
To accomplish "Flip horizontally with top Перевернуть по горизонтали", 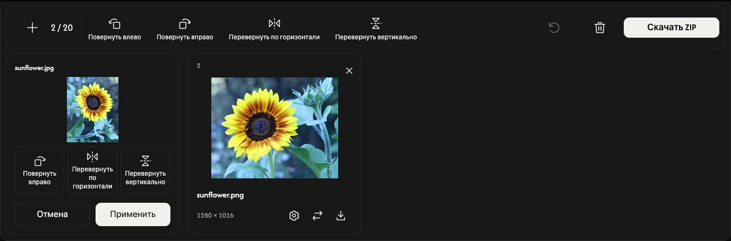I will click(x=274, y=29).
